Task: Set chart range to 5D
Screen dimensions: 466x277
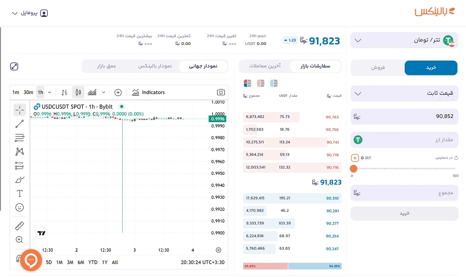Action: (x=49, y=262)
